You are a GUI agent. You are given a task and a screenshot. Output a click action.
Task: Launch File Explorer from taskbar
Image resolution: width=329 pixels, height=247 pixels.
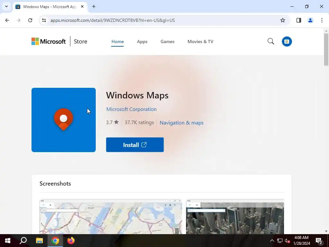pos(39,241)
